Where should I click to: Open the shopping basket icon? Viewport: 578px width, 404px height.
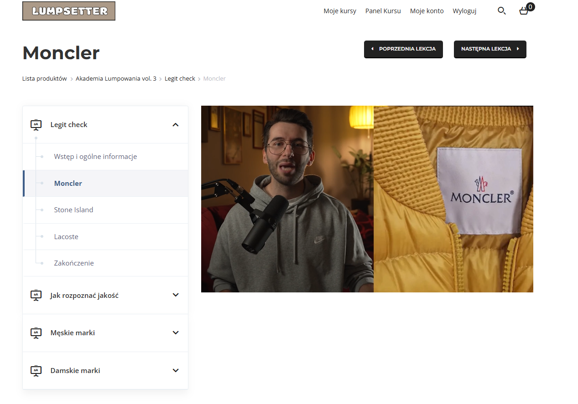(524, 11)
